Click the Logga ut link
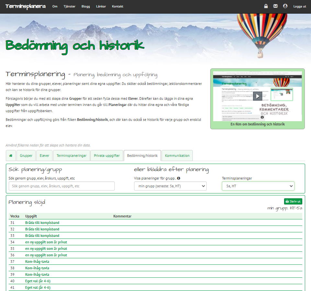 pyautogui.click(x=300, y=6)
